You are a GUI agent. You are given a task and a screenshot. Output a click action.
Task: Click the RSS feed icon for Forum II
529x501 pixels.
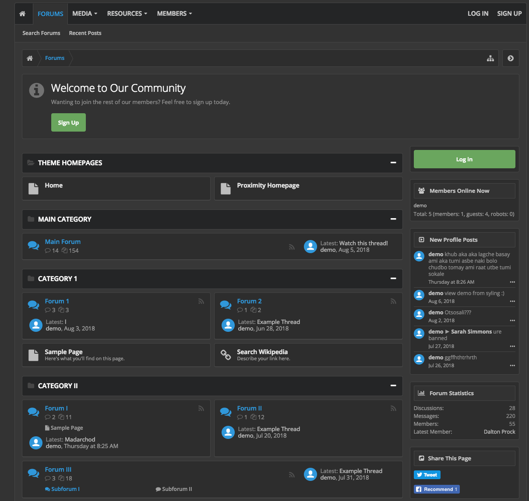[393, 408]
